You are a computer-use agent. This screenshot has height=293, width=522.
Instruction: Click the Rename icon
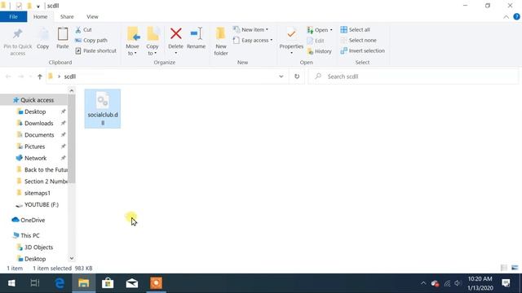[196, 33]
